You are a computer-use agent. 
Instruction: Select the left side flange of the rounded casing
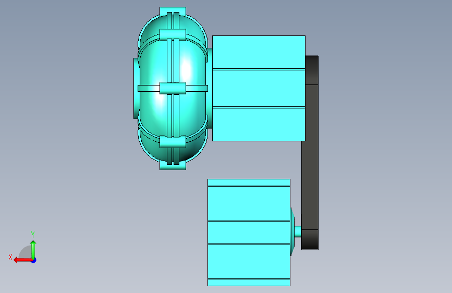pos(136,88)
